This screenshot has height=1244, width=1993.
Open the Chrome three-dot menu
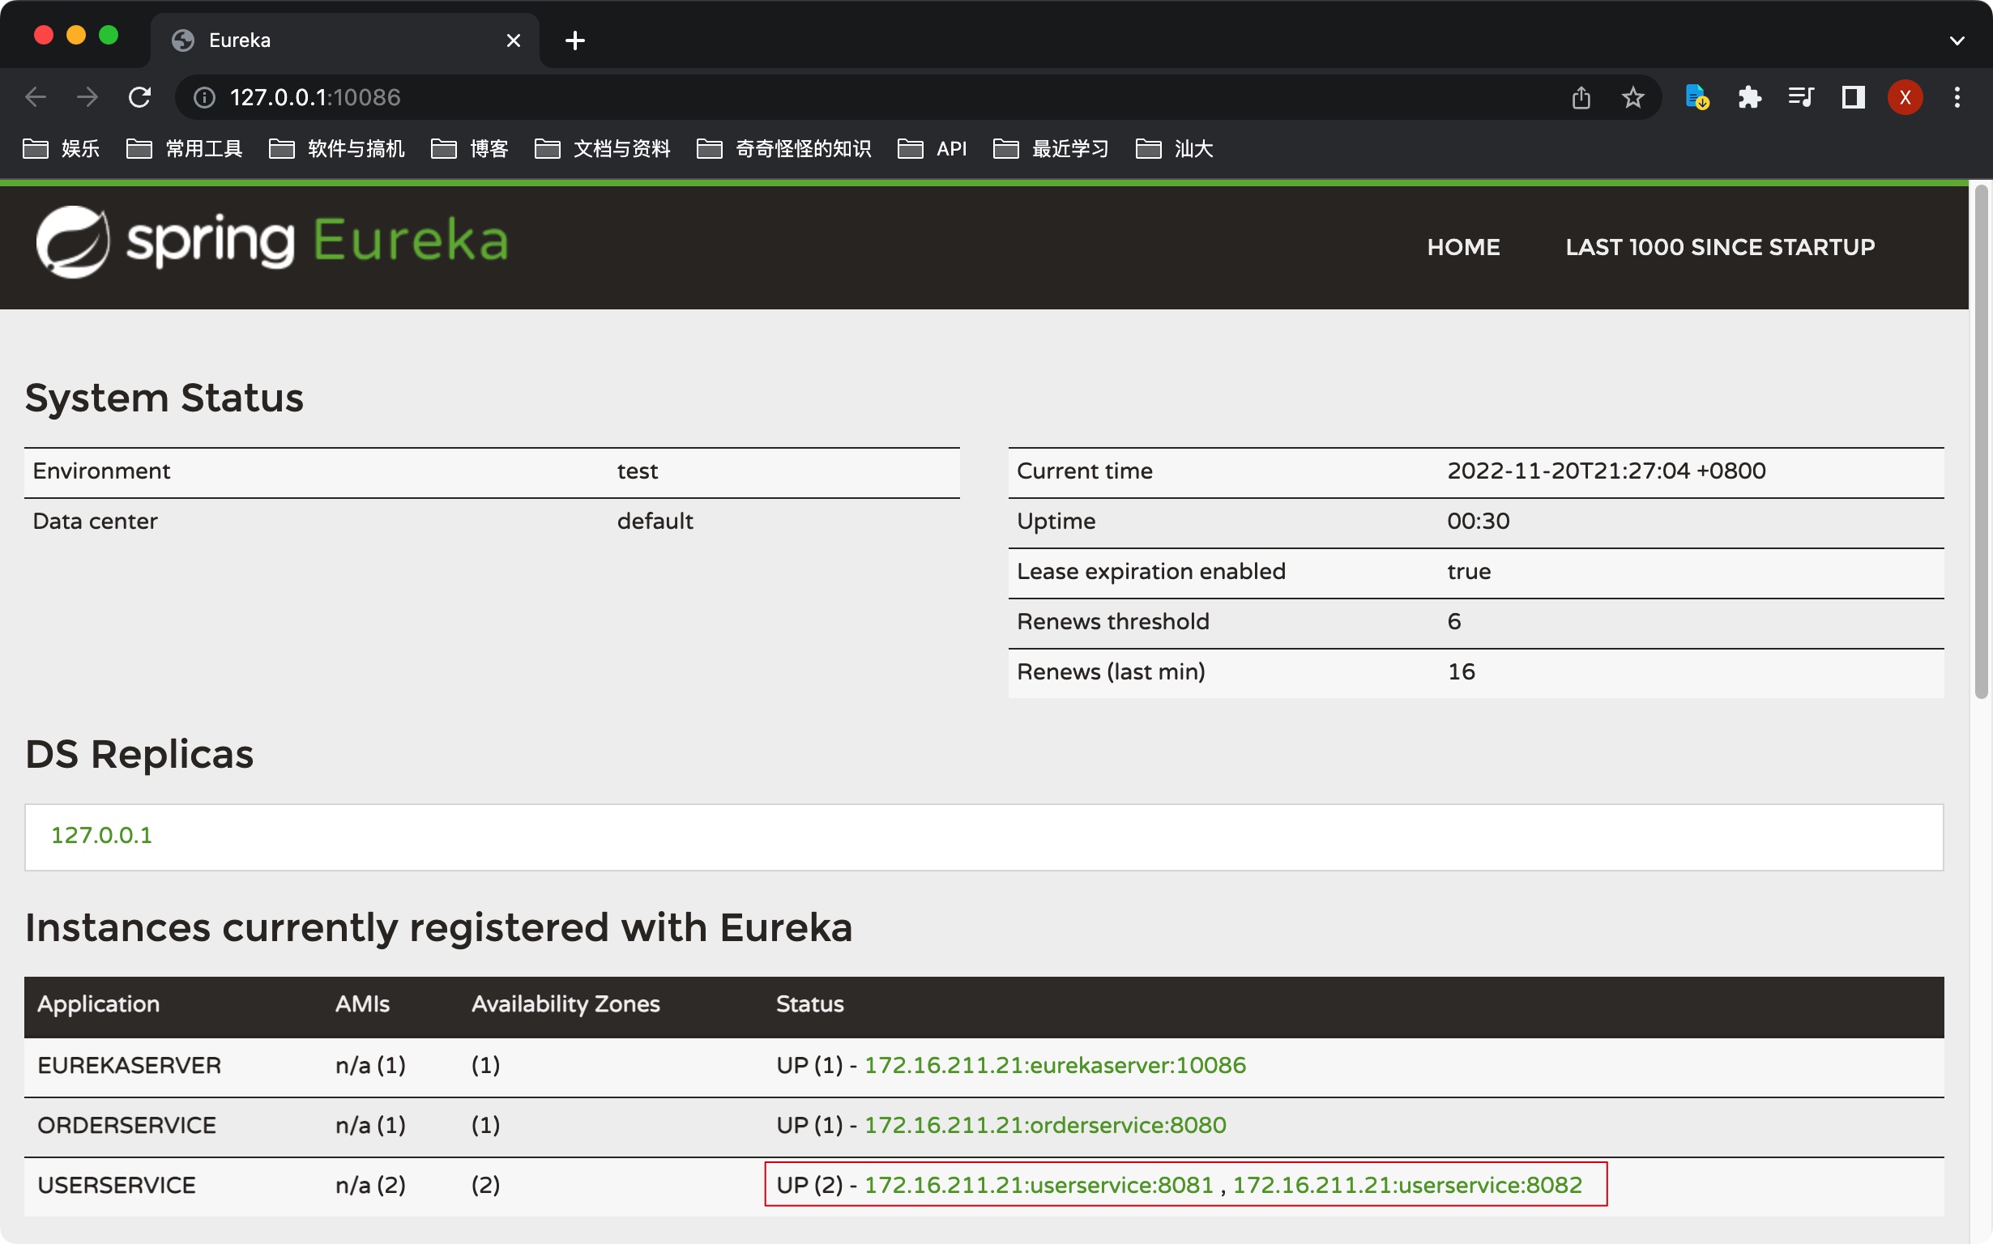1957,97
